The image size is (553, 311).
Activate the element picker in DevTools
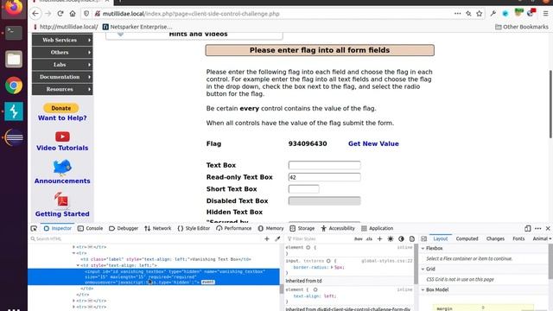click(34, 228)
